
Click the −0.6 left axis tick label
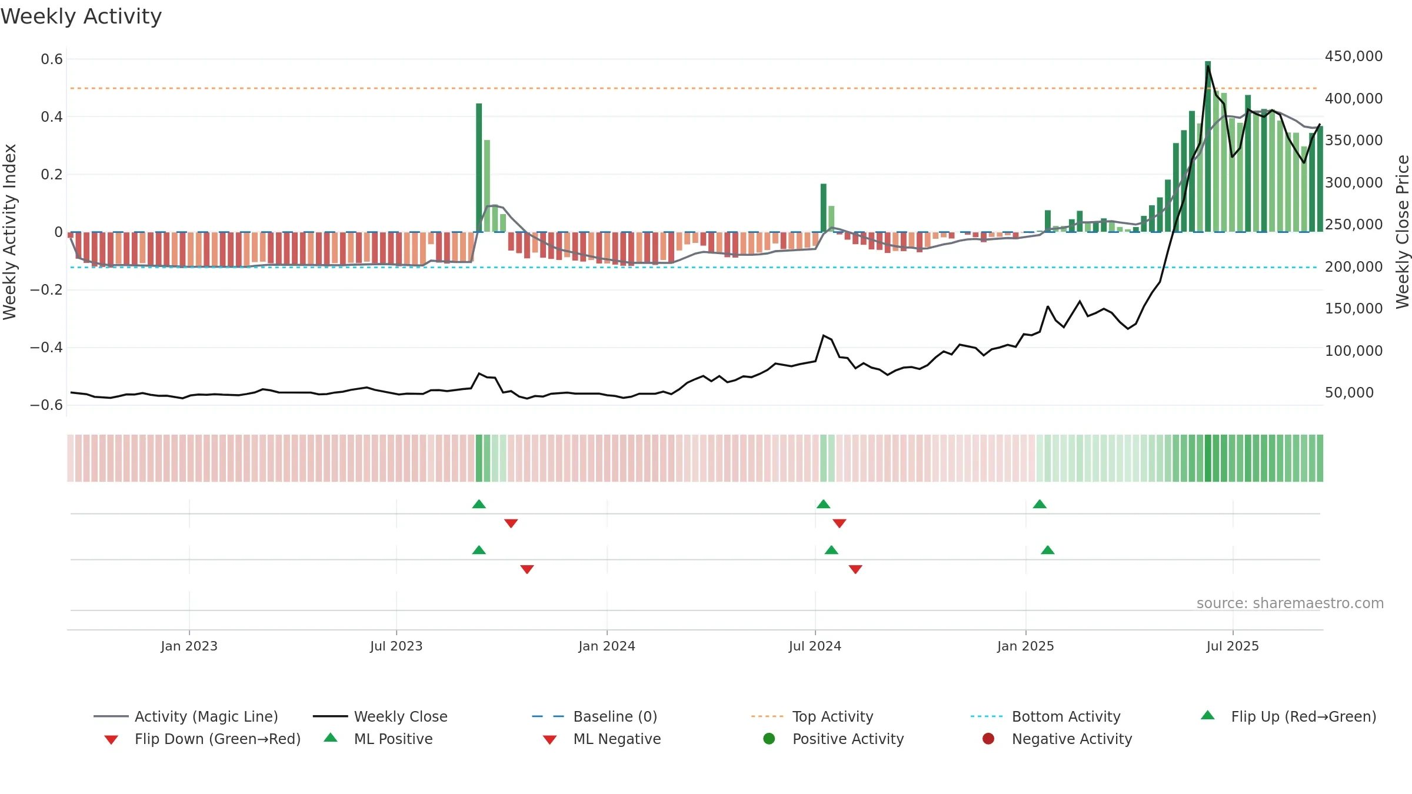click(46, 405)
